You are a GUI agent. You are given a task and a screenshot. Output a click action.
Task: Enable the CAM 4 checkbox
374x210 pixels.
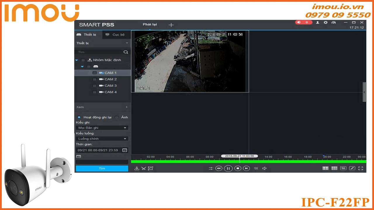(94, 92)
